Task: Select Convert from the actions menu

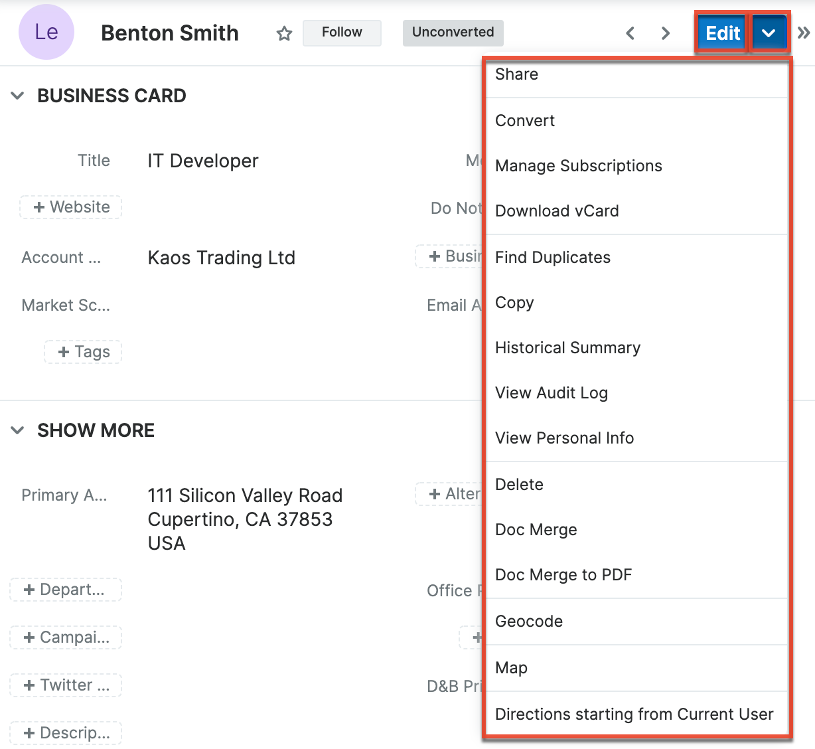Action: click(525, 121)
